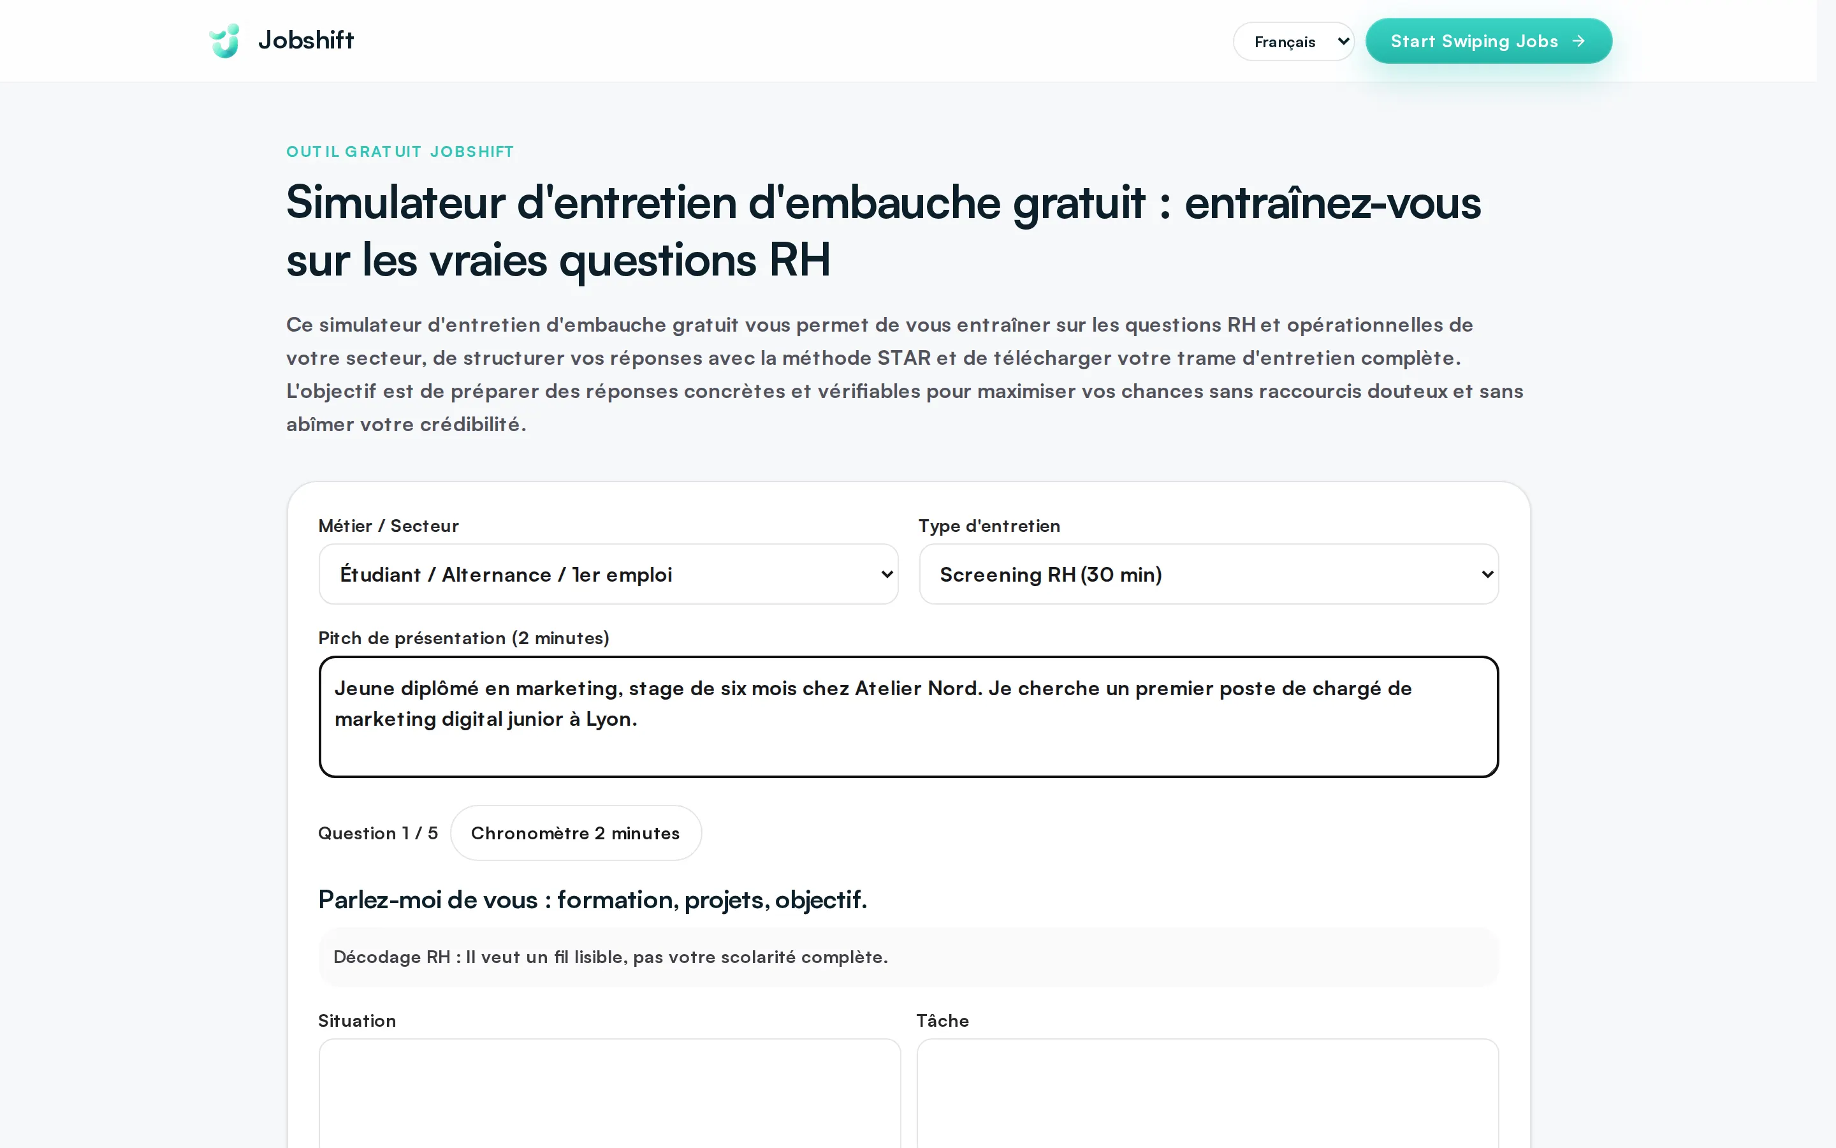Click the "Type d'entretien" label
Image resolution: width=1836 pixels, height=1148 pixels.
click(989, 526)
